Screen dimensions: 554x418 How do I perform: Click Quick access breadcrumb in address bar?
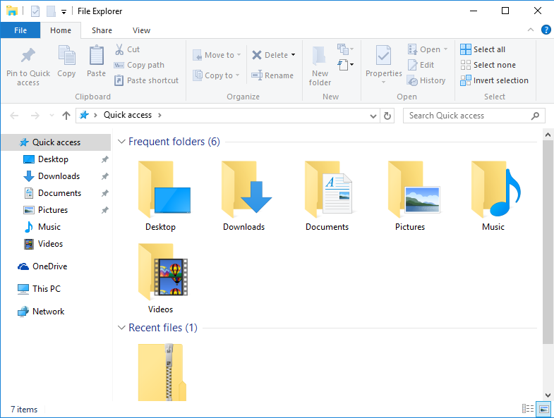coord(128,115)
